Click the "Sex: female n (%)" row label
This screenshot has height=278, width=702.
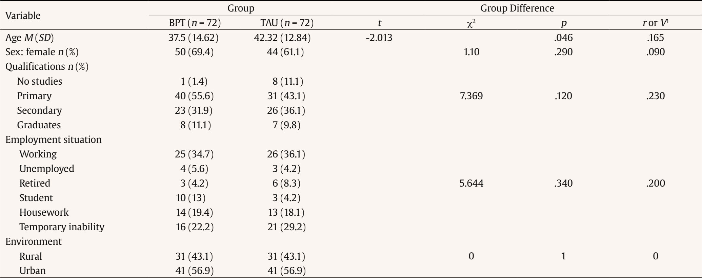42,52
